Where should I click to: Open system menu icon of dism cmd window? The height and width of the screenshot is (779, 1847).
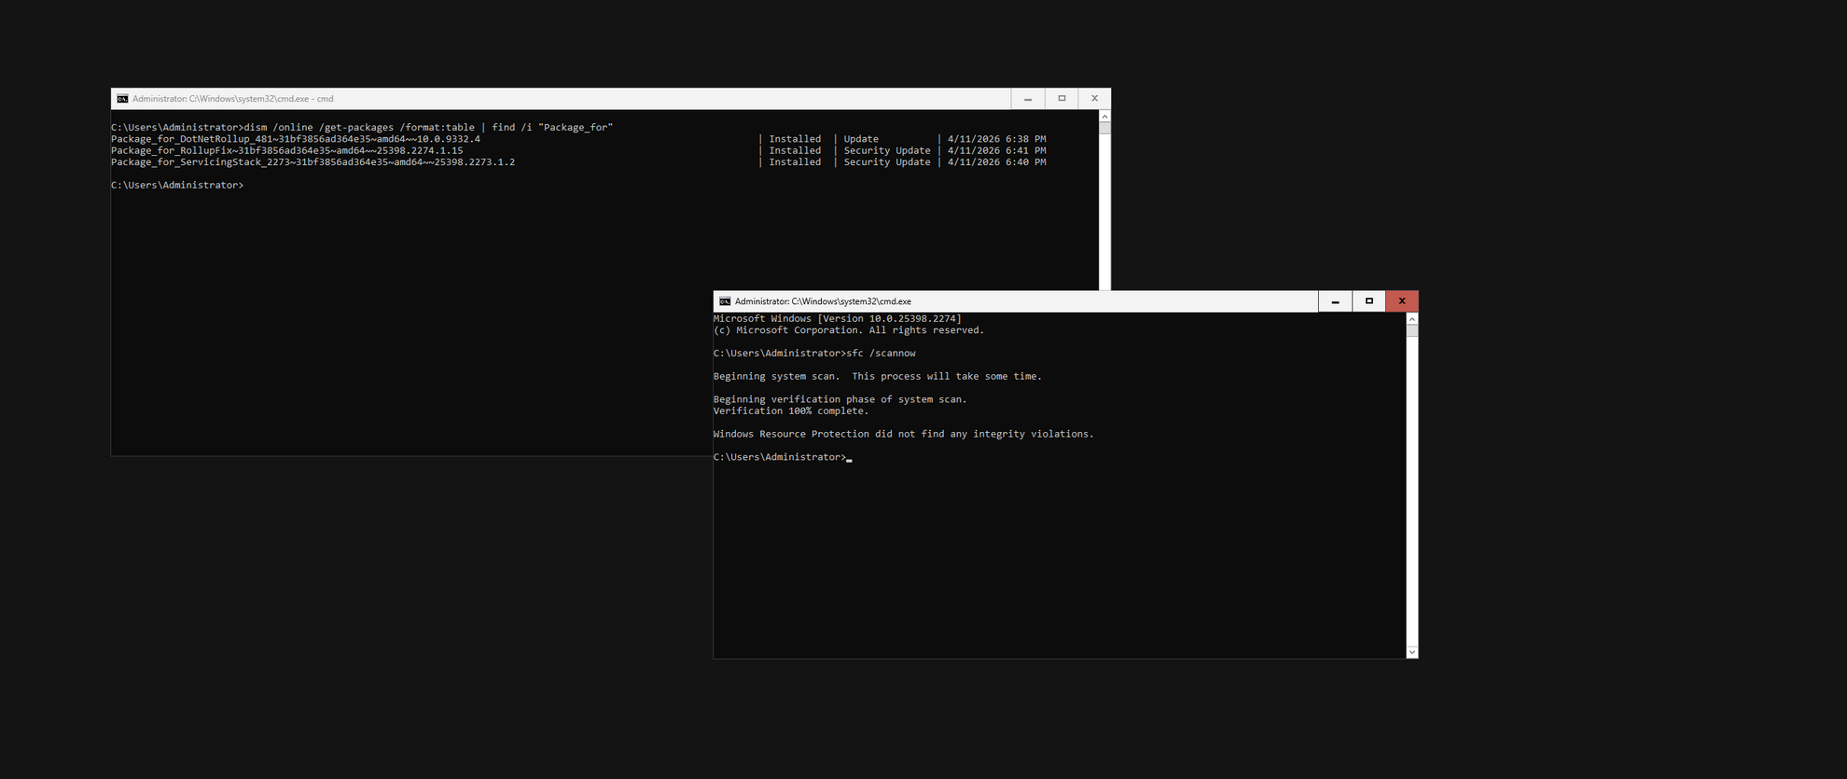tap(122, 99)
